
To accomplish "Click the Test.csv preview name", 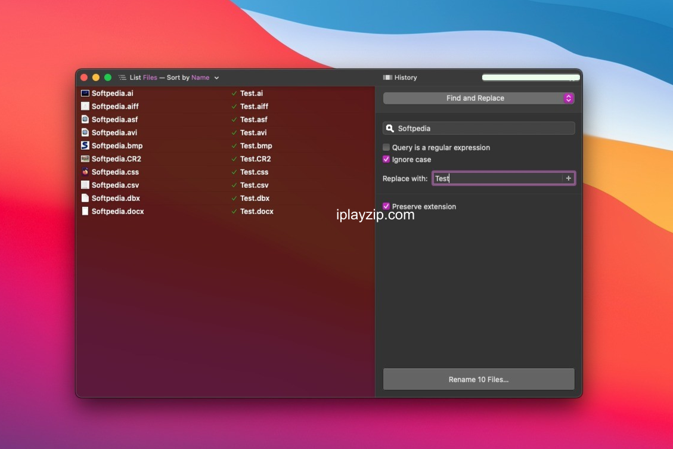I will (254, 185).
